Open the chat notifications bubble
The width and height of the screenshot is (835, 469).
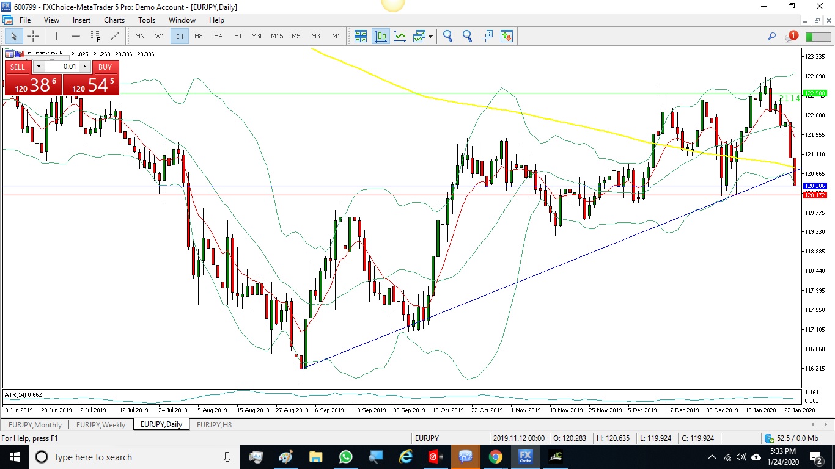792,36
